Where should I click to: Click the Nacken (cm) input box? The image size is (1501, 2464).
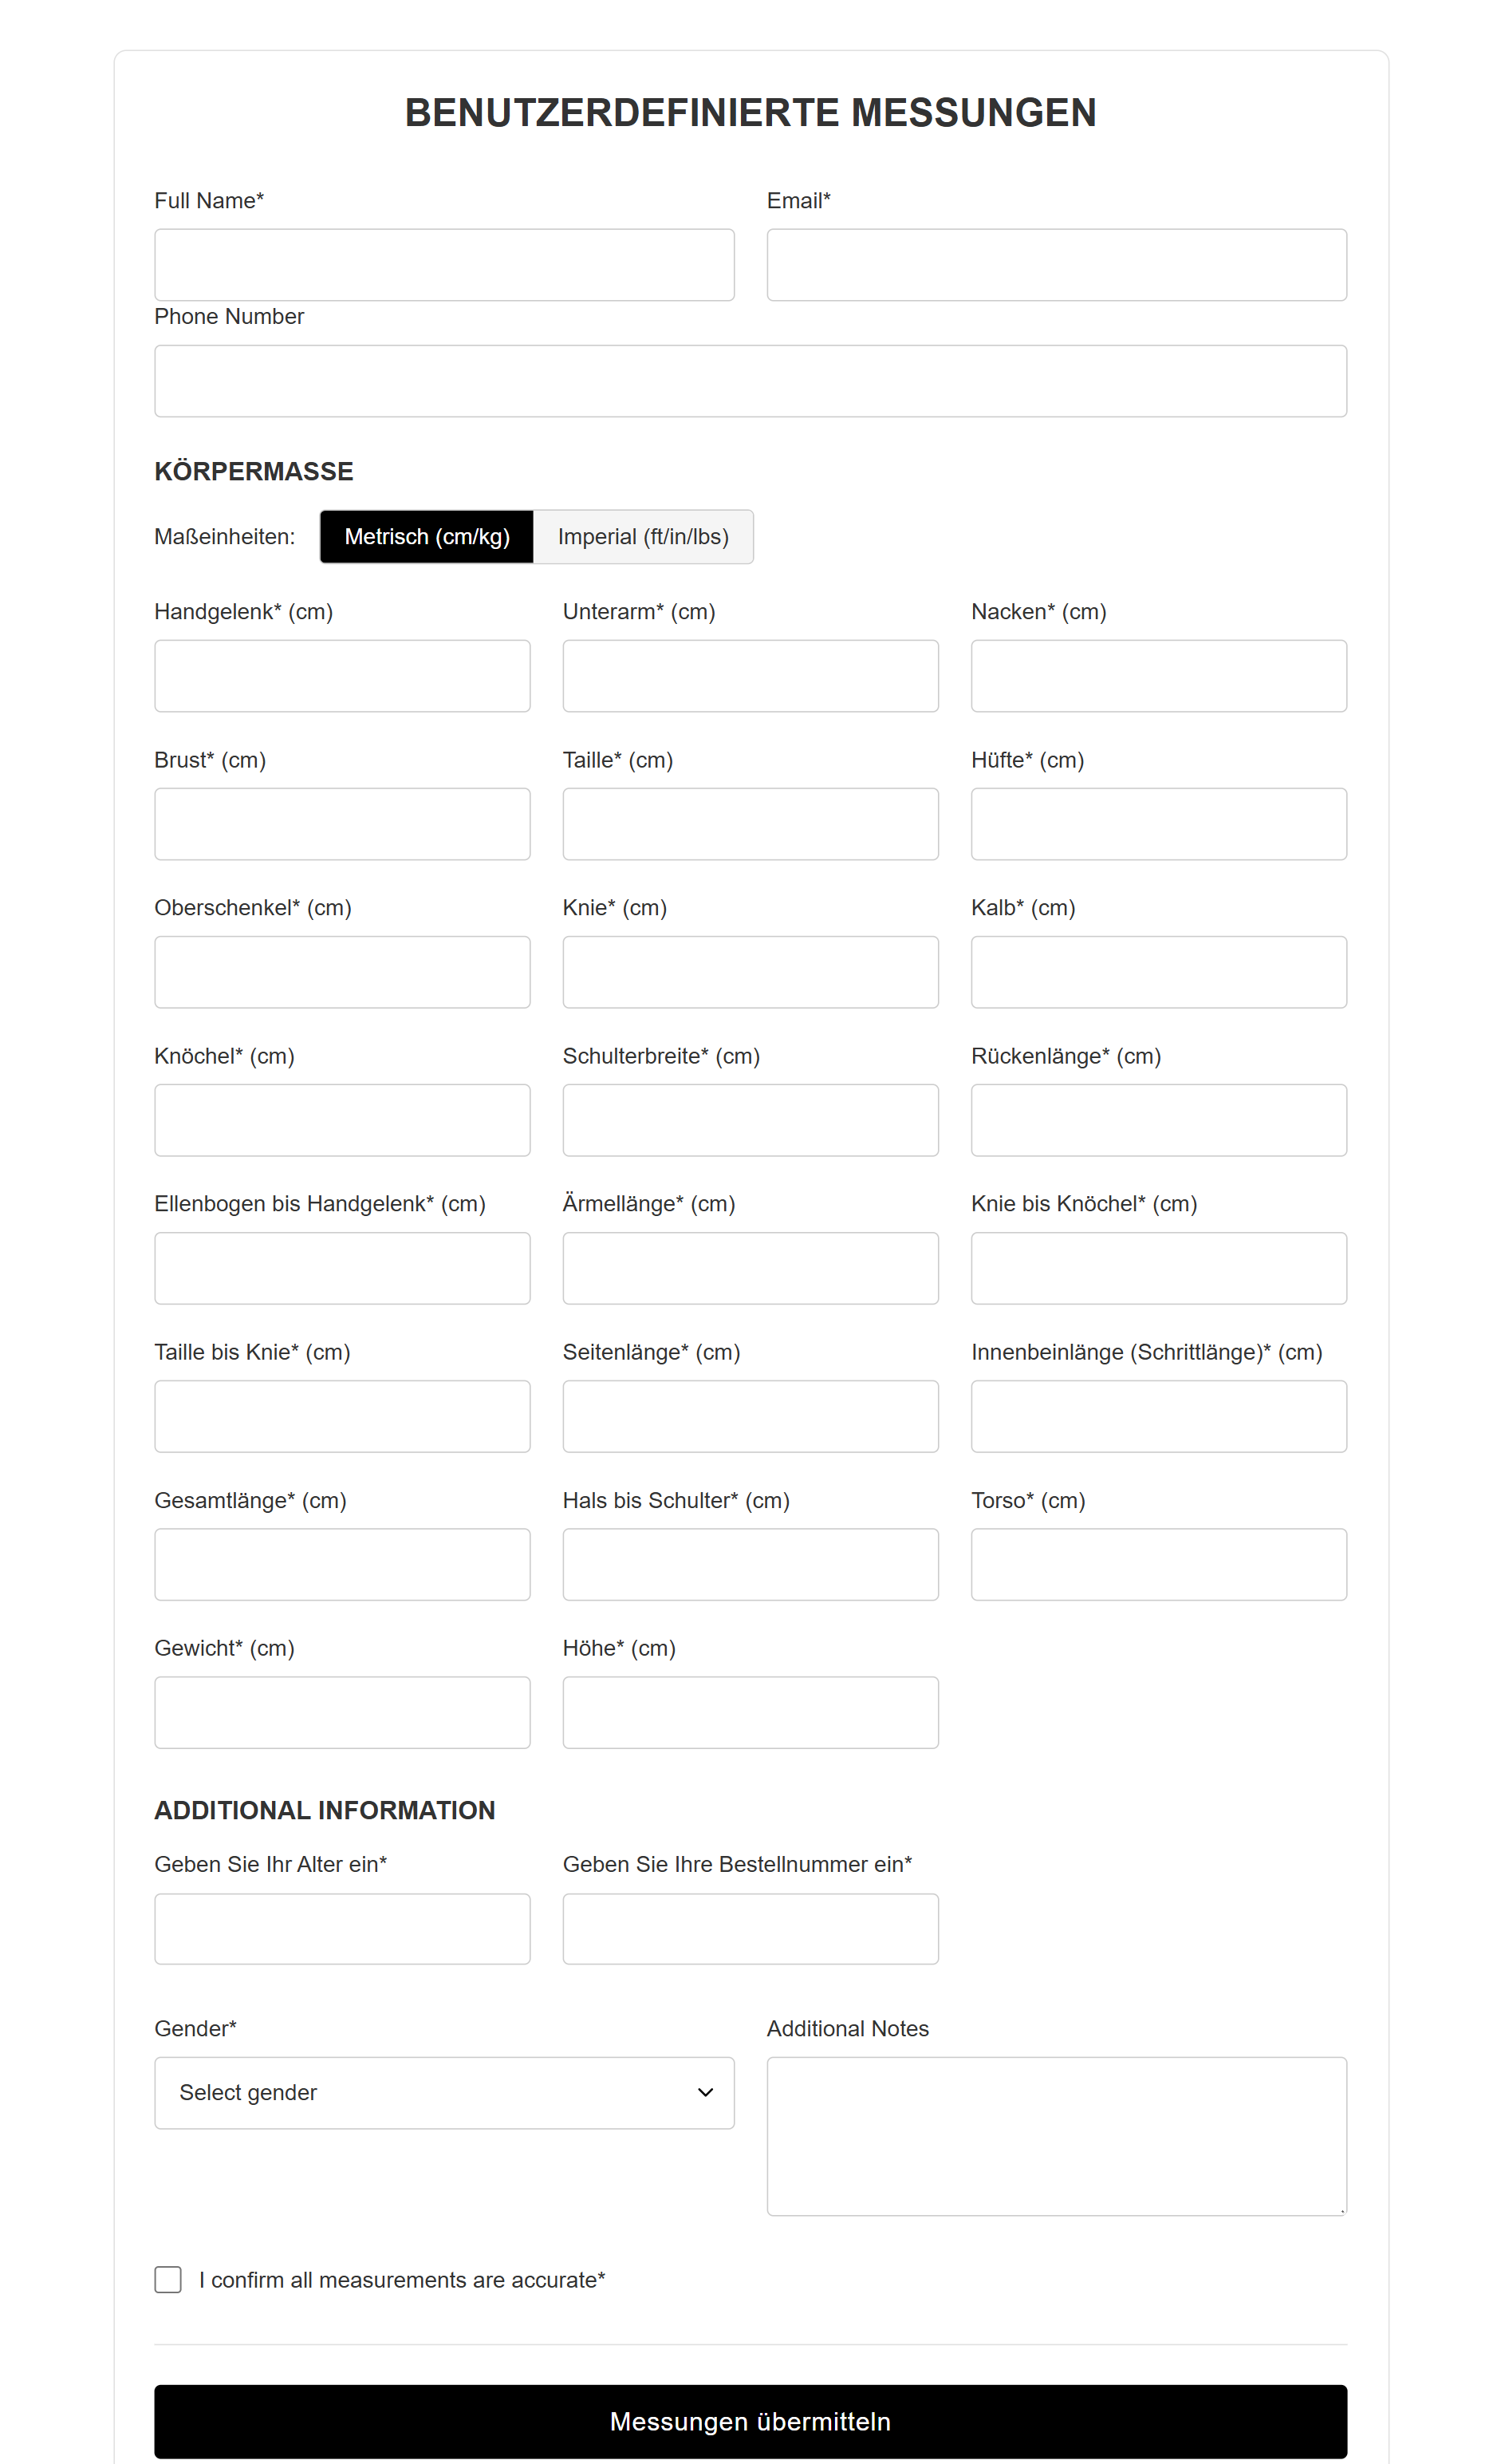1158,676
